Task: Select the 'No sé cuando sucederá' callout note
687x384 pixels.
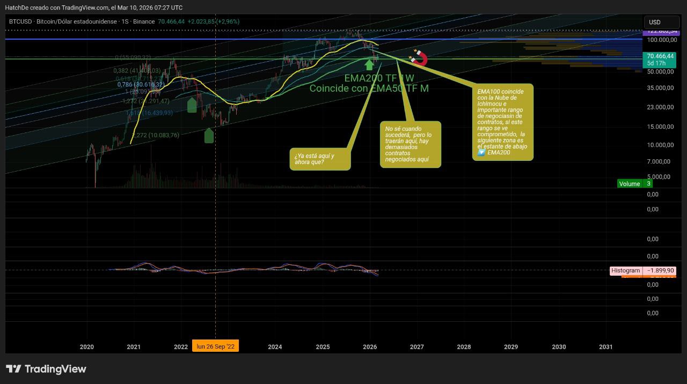Action: tap(410, 144)
